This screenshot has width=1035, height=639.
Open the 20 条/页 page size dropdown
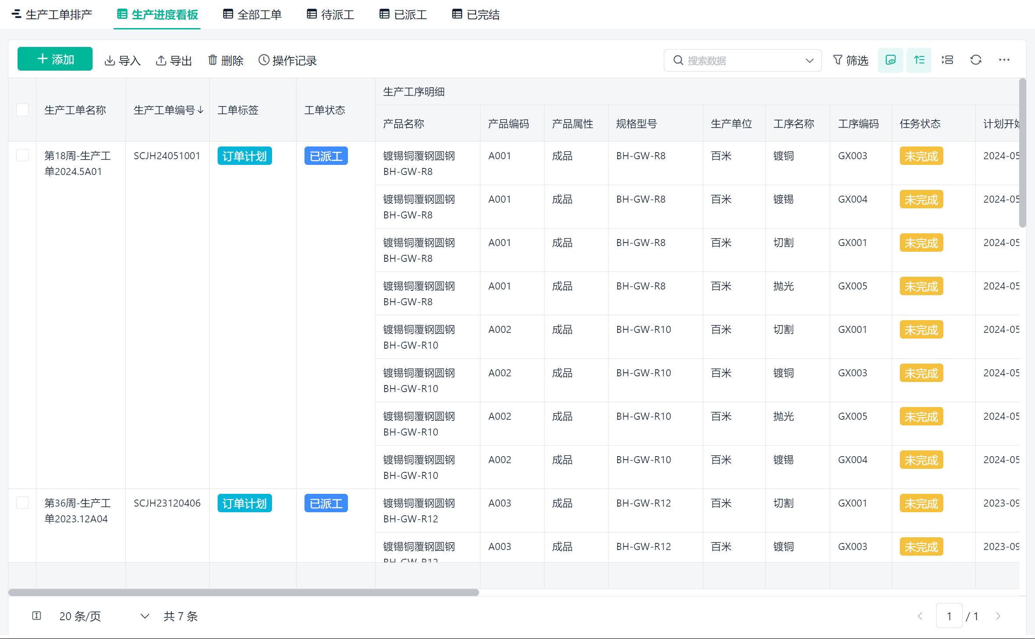point(103,616)
